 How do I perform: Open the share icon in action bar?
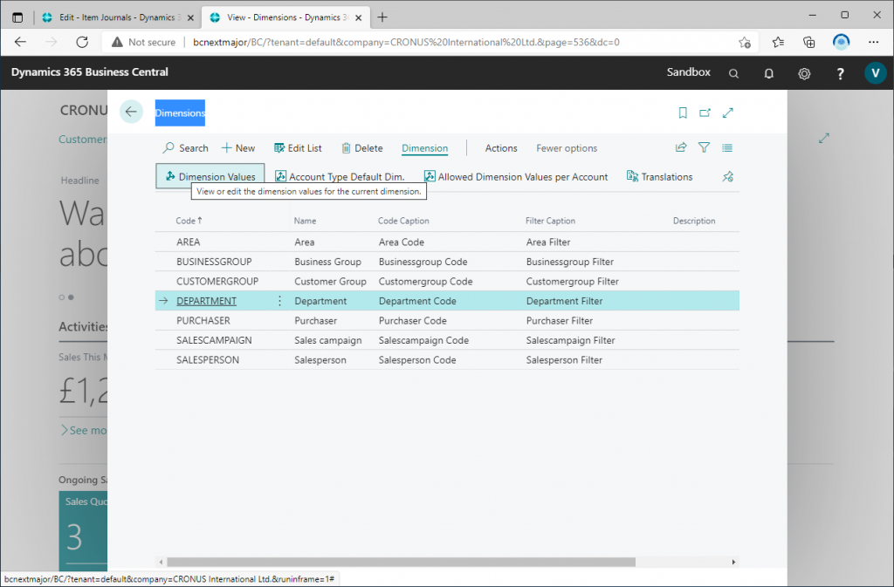pyautogui.click(x=681, y=148)
